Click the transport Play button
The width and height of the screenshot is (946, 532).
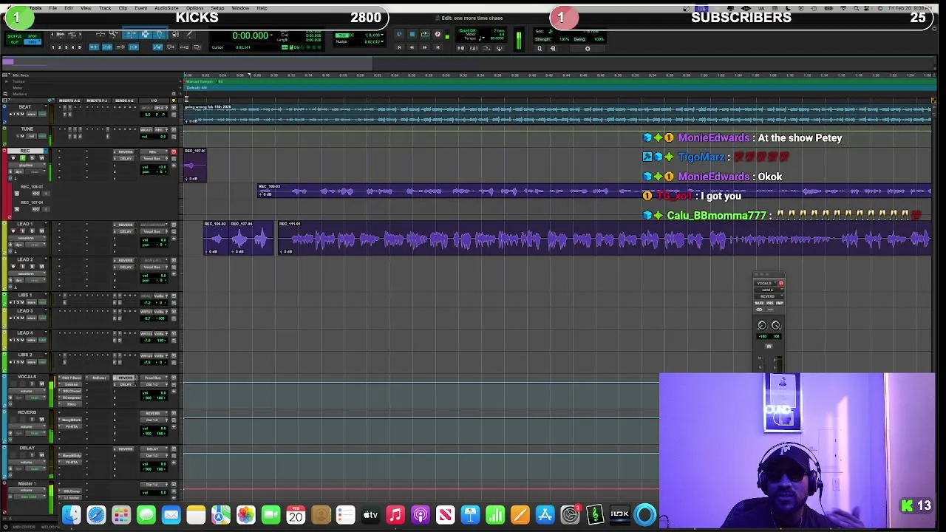coord(425,34)
